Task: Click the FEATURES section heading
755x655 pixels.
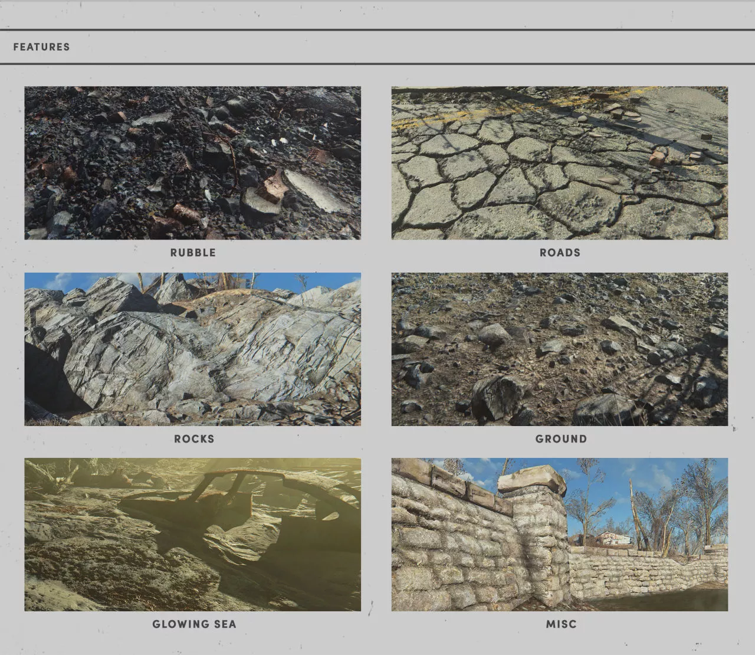Action: [41, 47]
